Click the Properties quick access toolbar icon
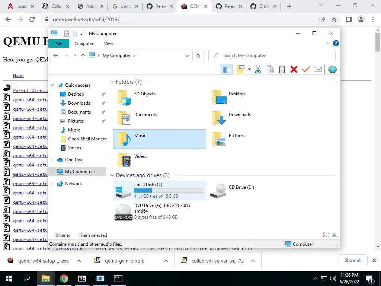 [66, 34]
